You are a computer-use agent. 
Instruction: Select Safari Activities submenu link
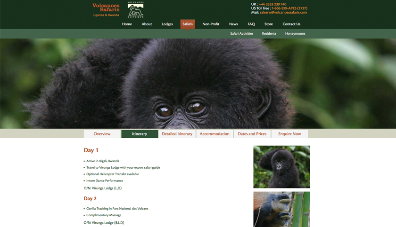(x=242, y=33)
